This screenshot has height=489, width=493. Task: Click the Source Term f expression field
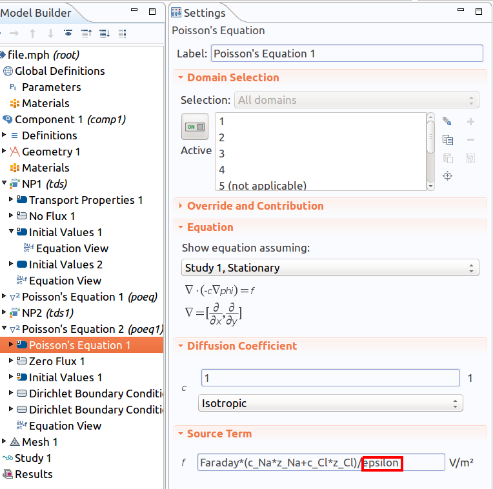[321, 463]
